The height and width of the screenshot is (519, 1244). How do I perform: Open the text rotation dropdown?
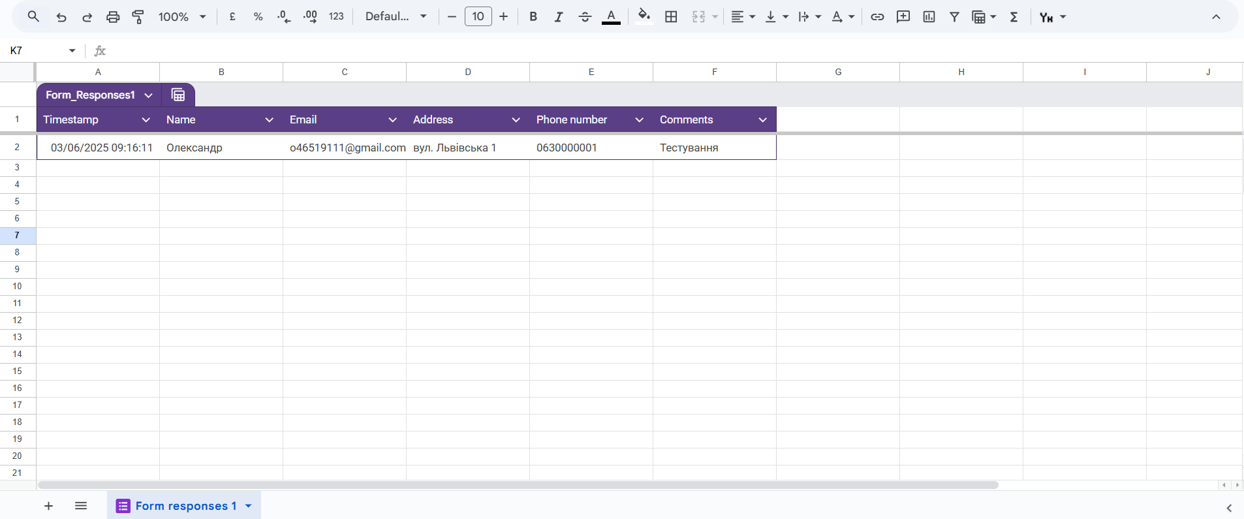point(843,17)
